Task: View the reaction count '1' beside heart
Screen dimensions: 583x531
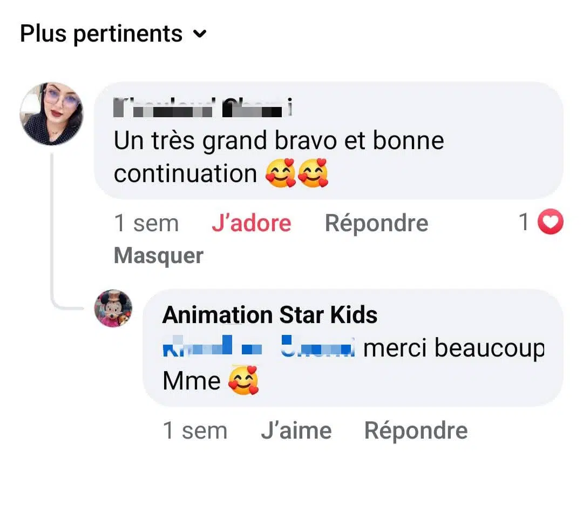Action: [524, 223]
